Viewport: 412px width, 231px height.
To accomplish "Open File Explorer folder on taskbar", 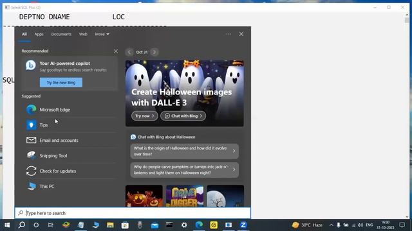I will click(x=110, y=225).
